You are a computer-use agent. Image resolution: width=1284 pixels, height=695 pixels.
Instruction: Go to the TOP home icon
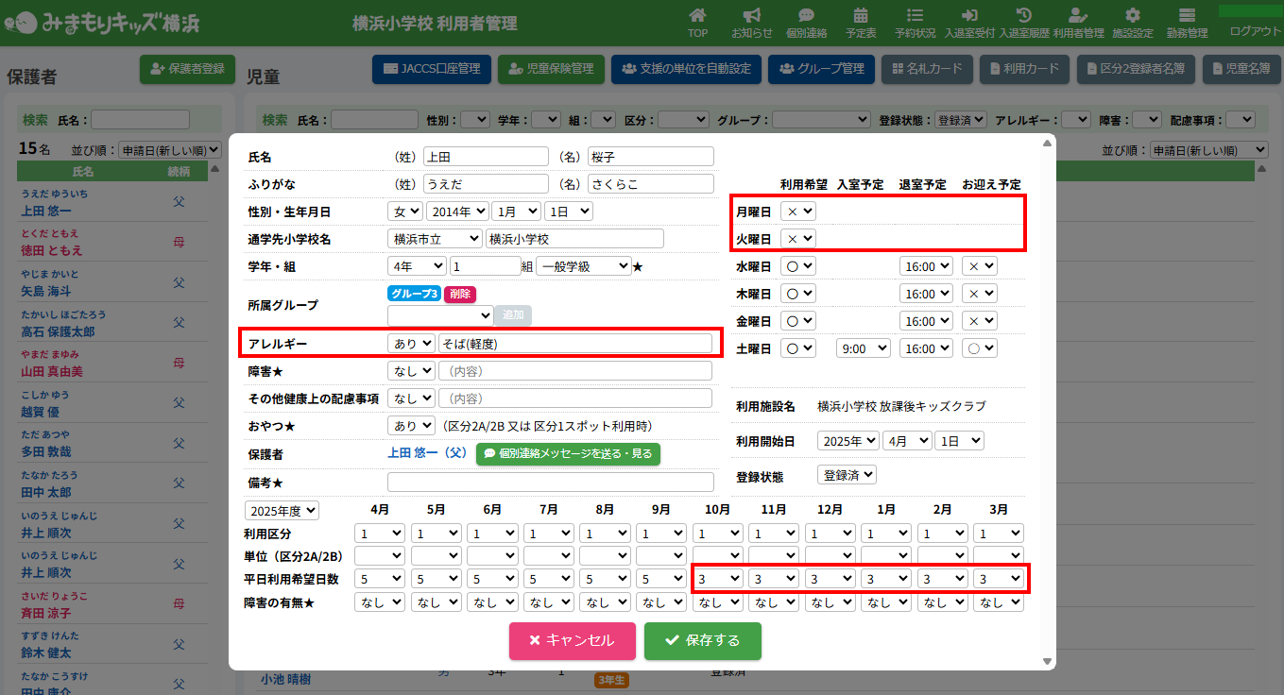(697, 16)
